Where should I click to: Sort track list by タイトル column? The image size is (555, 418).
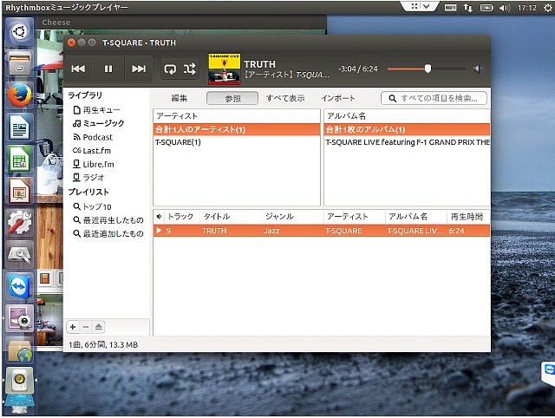tap(232, 217)
